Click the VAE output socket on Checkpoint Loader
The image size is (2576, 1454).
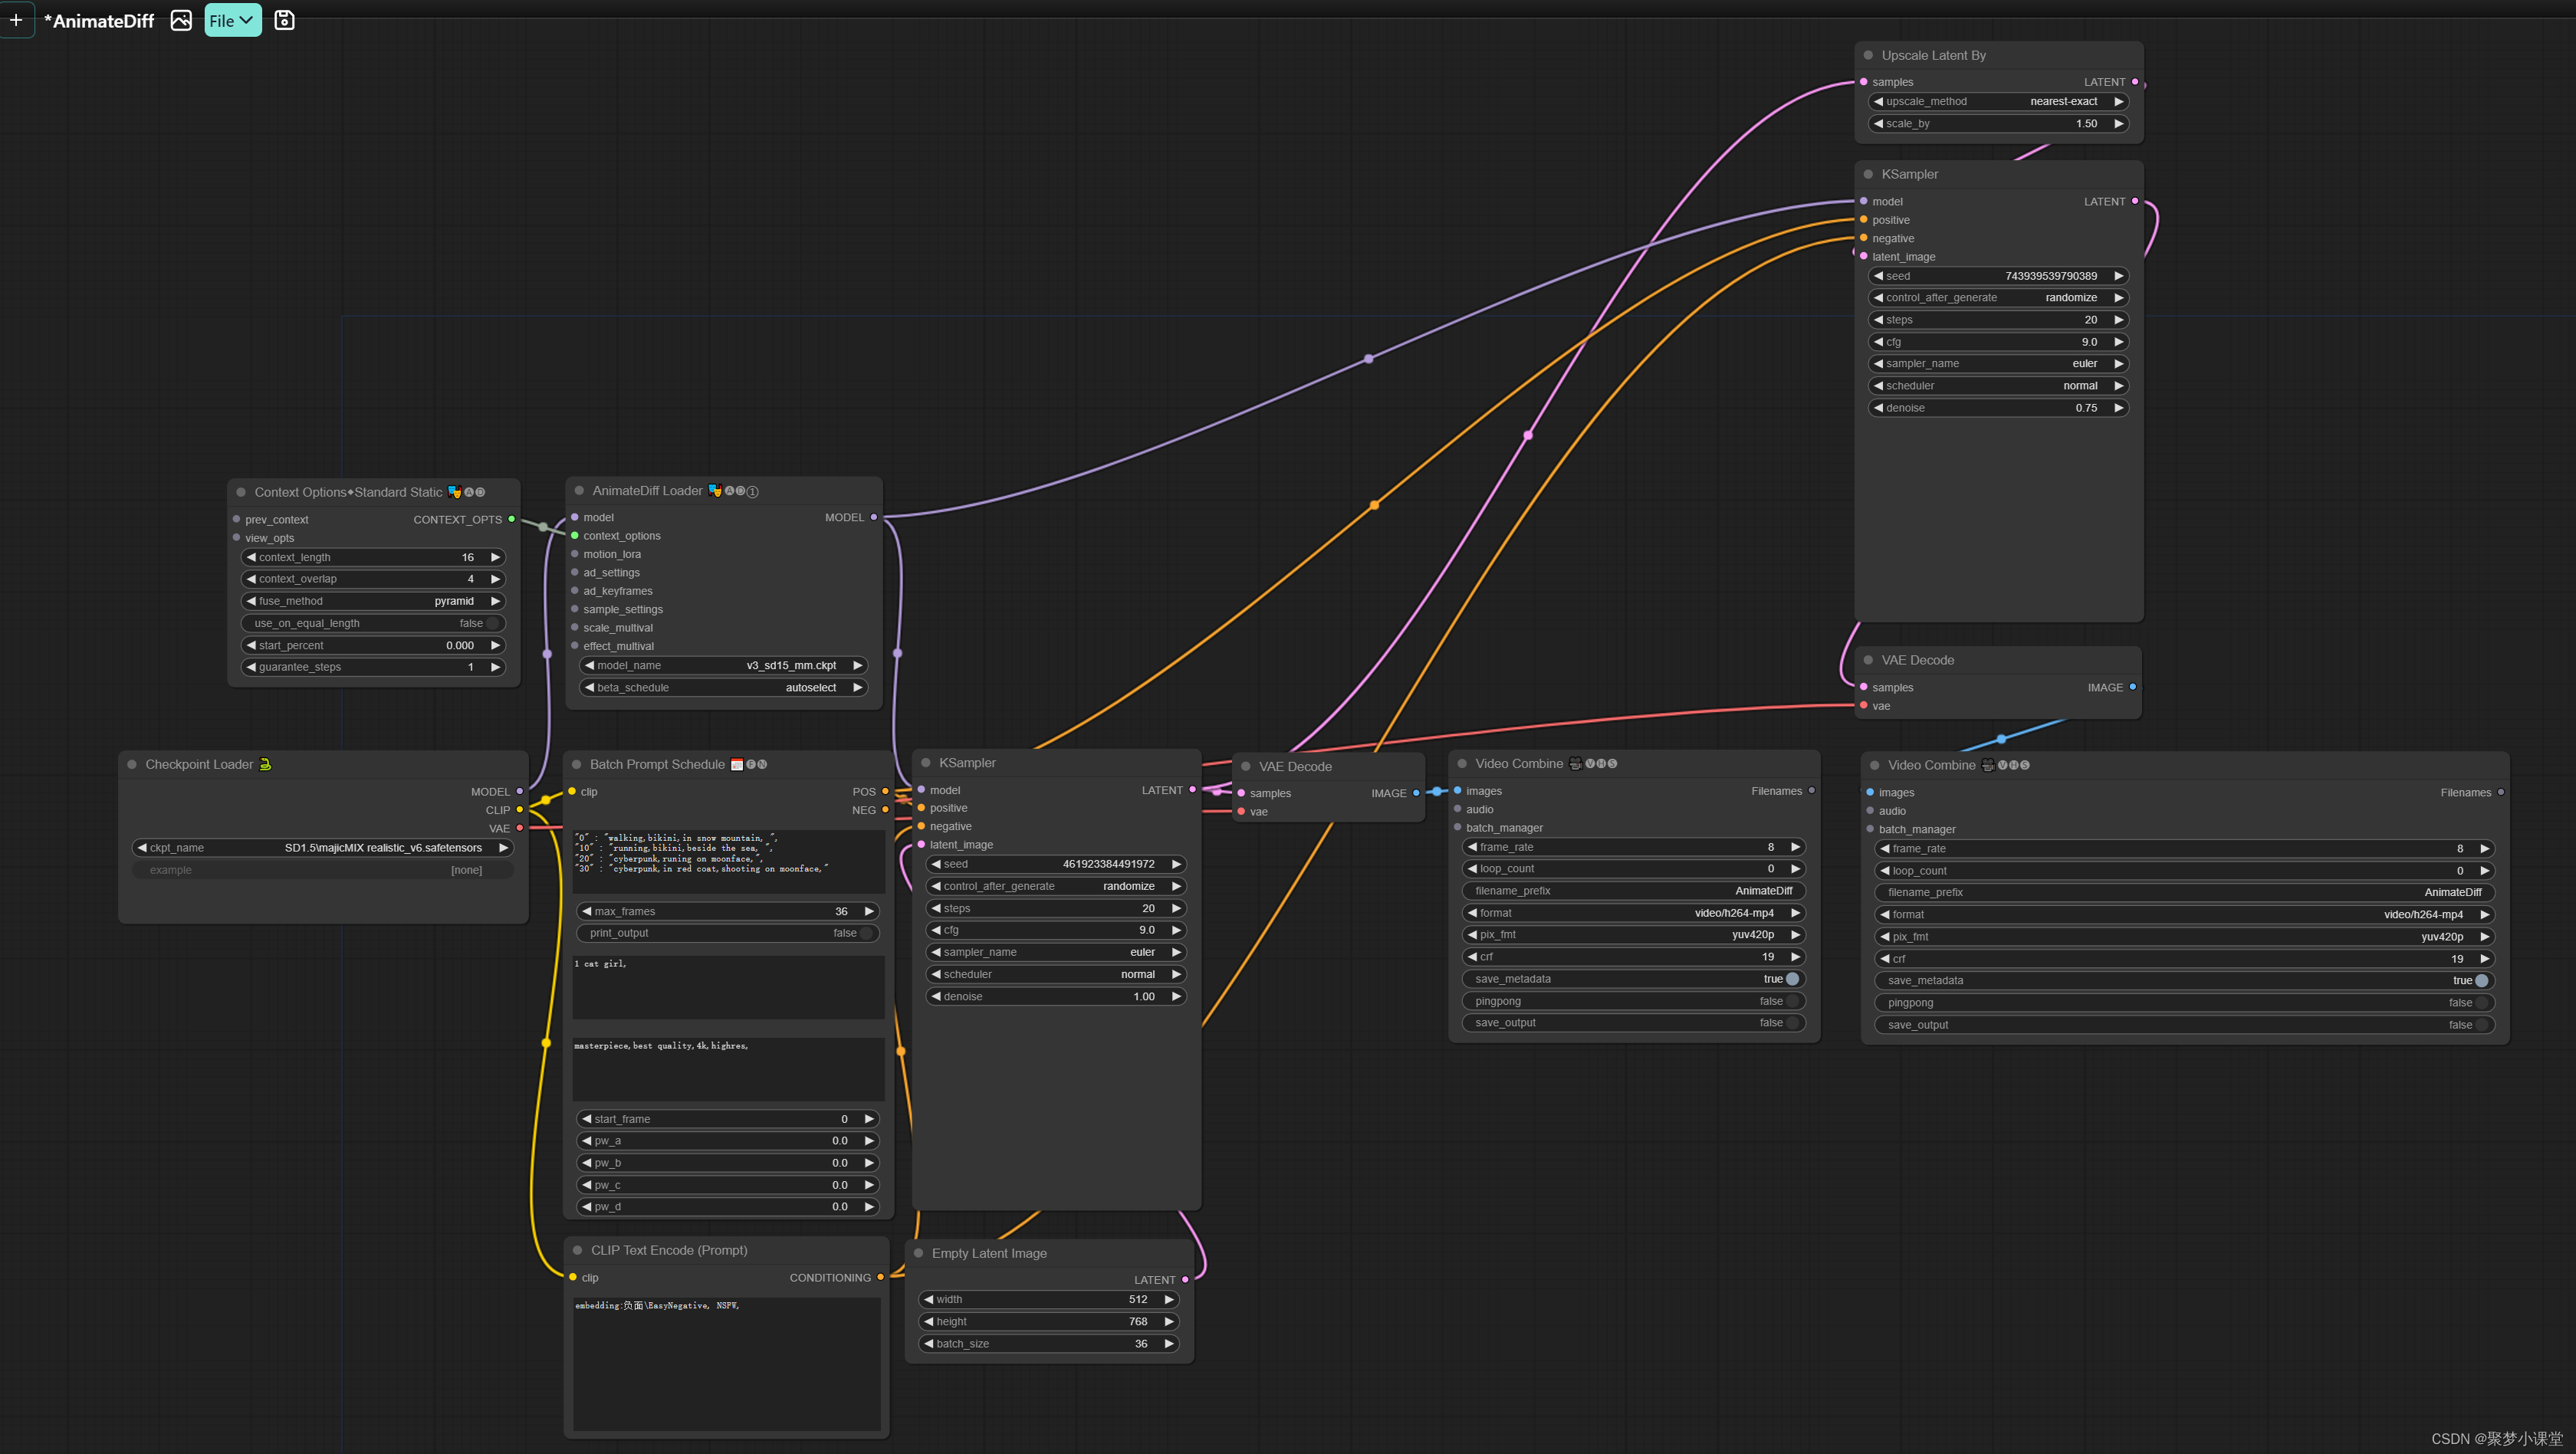click(520, 828)
